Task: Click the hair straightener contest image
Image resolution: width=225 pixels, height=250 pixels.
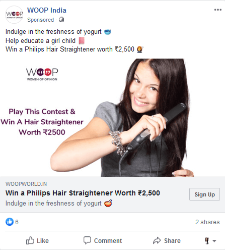Action: click(x=112, y=117)
